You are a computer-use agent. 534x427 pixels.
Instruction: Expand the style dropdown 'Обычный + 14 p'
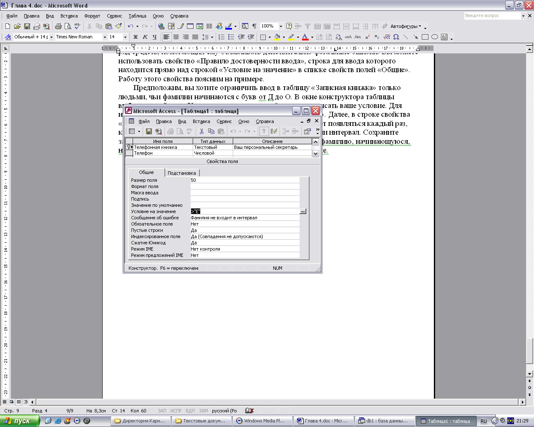click(51, 37)
